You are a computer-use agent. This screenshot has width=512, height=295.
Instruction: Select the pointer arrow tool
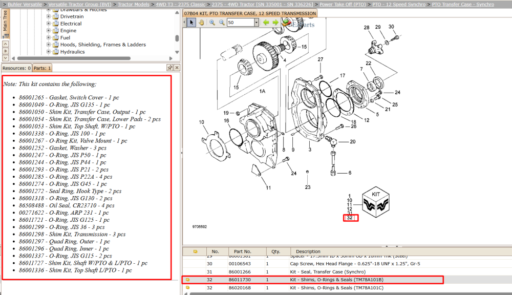coord(191,23)
